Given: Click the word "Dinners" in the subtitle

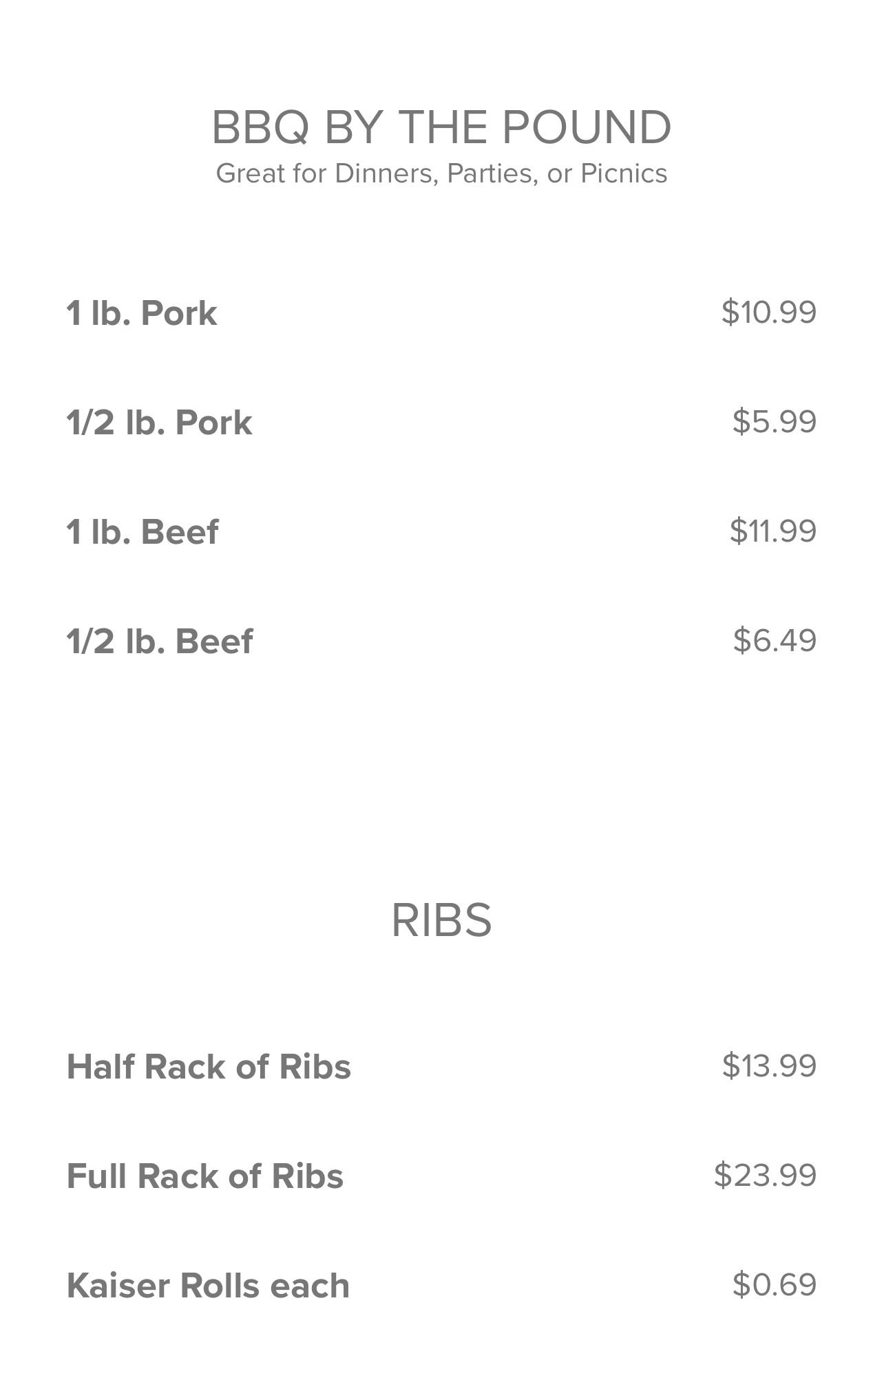Looking at the screenshot, I should pyautogui.click(x=386, y=173).
